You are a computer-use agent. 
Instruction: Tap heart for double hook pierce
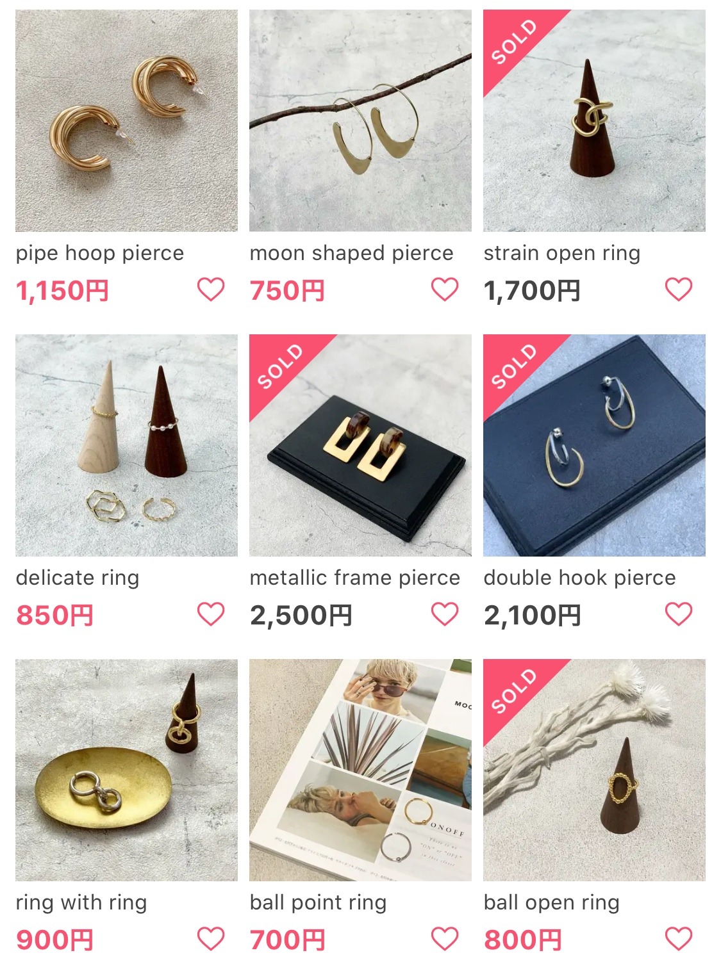click(679, 614)
